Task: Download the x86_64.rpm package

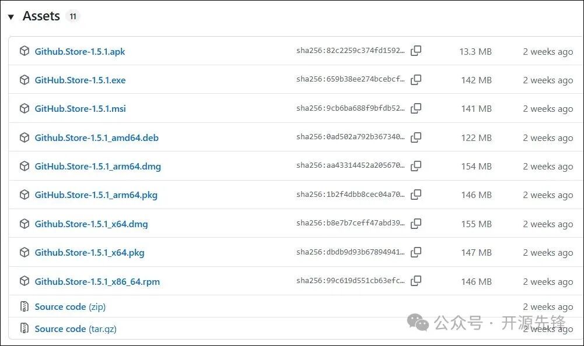Action: (97, 281)
